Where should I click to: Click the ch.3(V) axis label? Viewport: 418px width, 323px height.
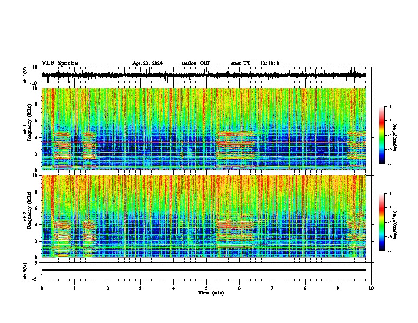(x=25, y=271)
